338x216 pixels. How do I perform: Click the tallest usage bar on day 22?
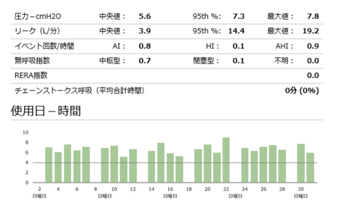coord(226,160)
